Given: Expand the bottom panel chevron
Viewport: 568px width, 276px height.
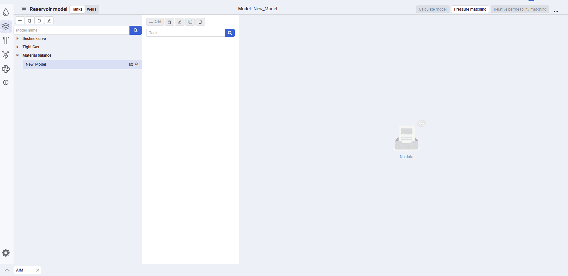Looking at the screenshot, I should 7,270.
